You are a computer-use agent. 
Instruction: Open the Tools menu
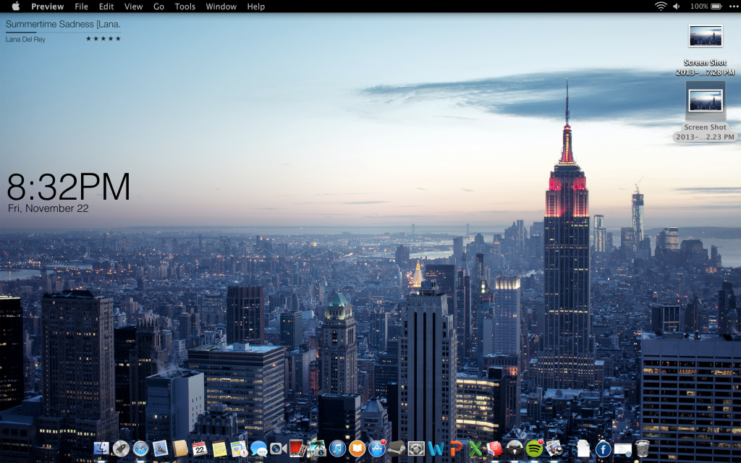click(x=185, y=7)
